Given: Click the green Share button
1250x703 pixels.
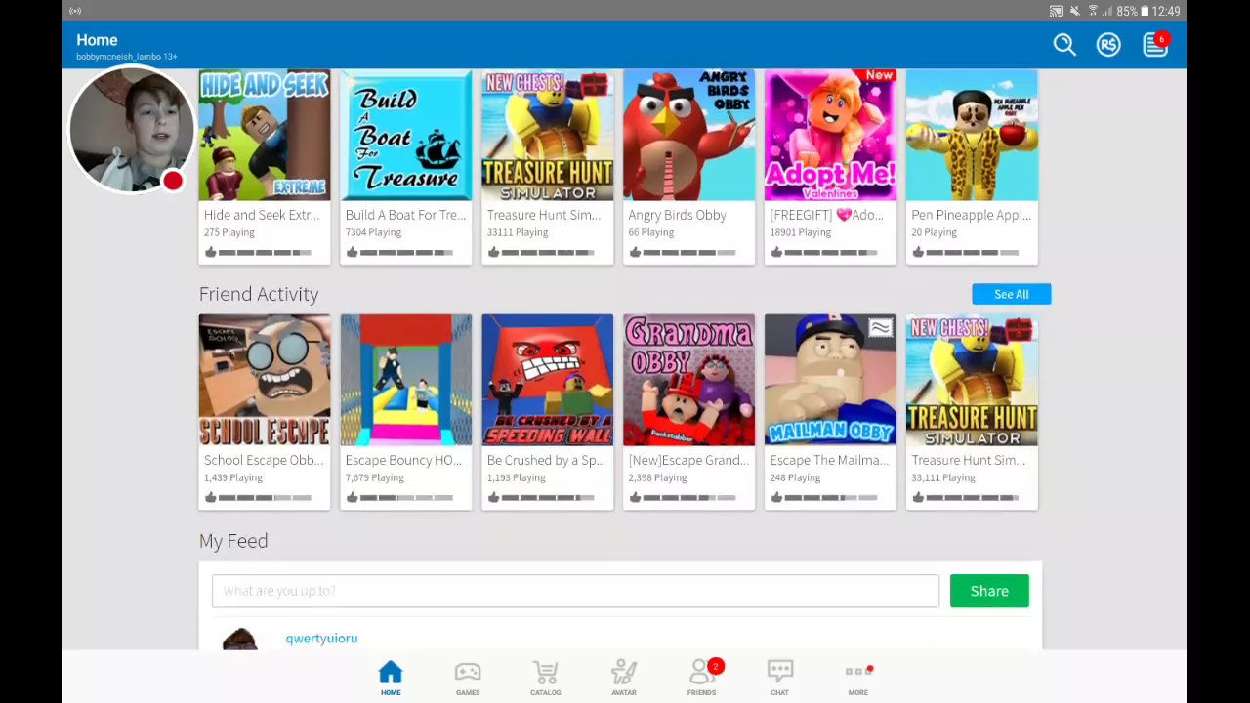Looking at the screenshot, I should [x=989, y=591].
